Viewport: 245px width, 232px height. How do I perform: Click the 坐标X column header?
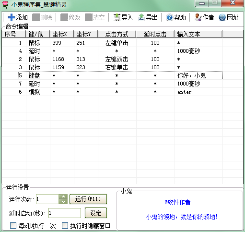[x=62, y=34]
